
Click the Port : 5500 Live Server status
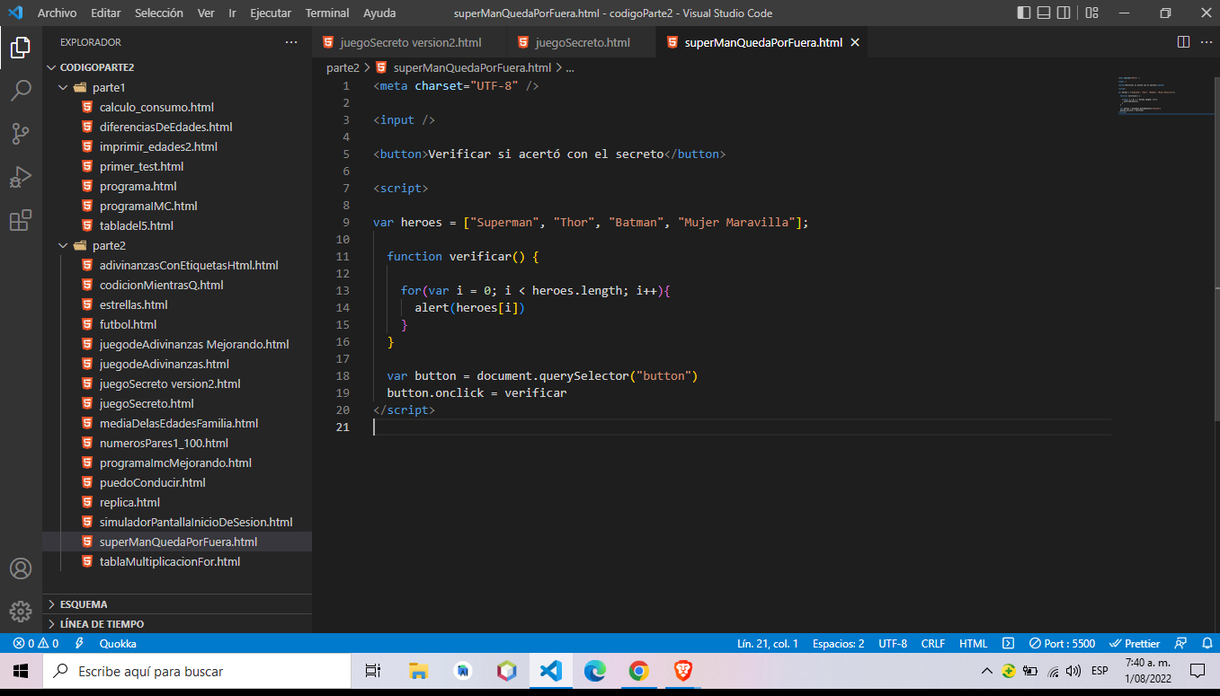click(1062, 644)
